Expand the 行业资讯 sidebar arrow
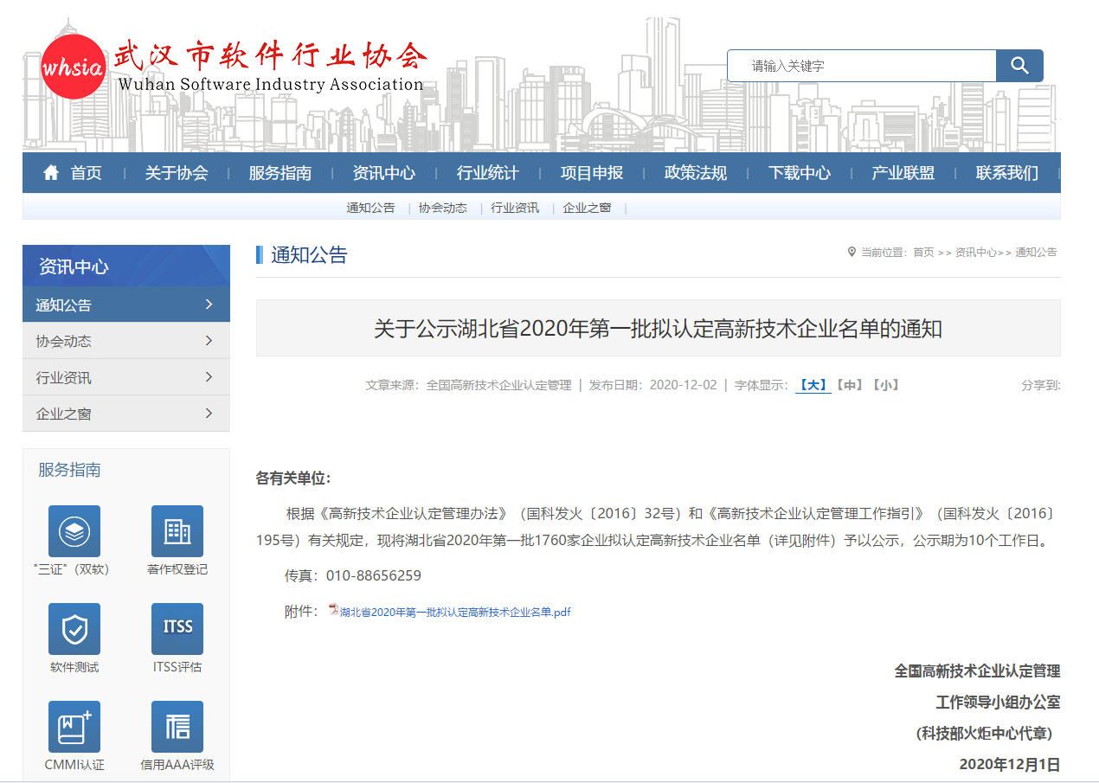 tap(210, 376)
